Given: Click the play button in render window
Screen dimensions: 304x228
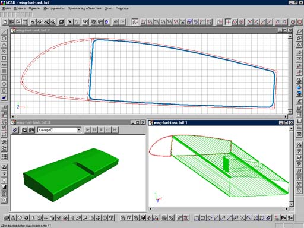Looking at the screenshot, I should (88, 130).
